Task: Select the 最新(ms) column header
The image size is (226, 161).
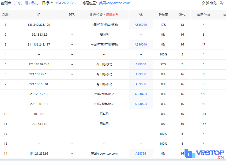Action: pos(204,15)
